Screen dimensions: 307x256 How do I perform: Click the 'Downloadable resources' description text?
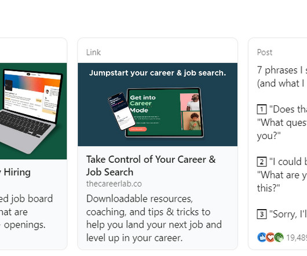[x=154, y=218]
